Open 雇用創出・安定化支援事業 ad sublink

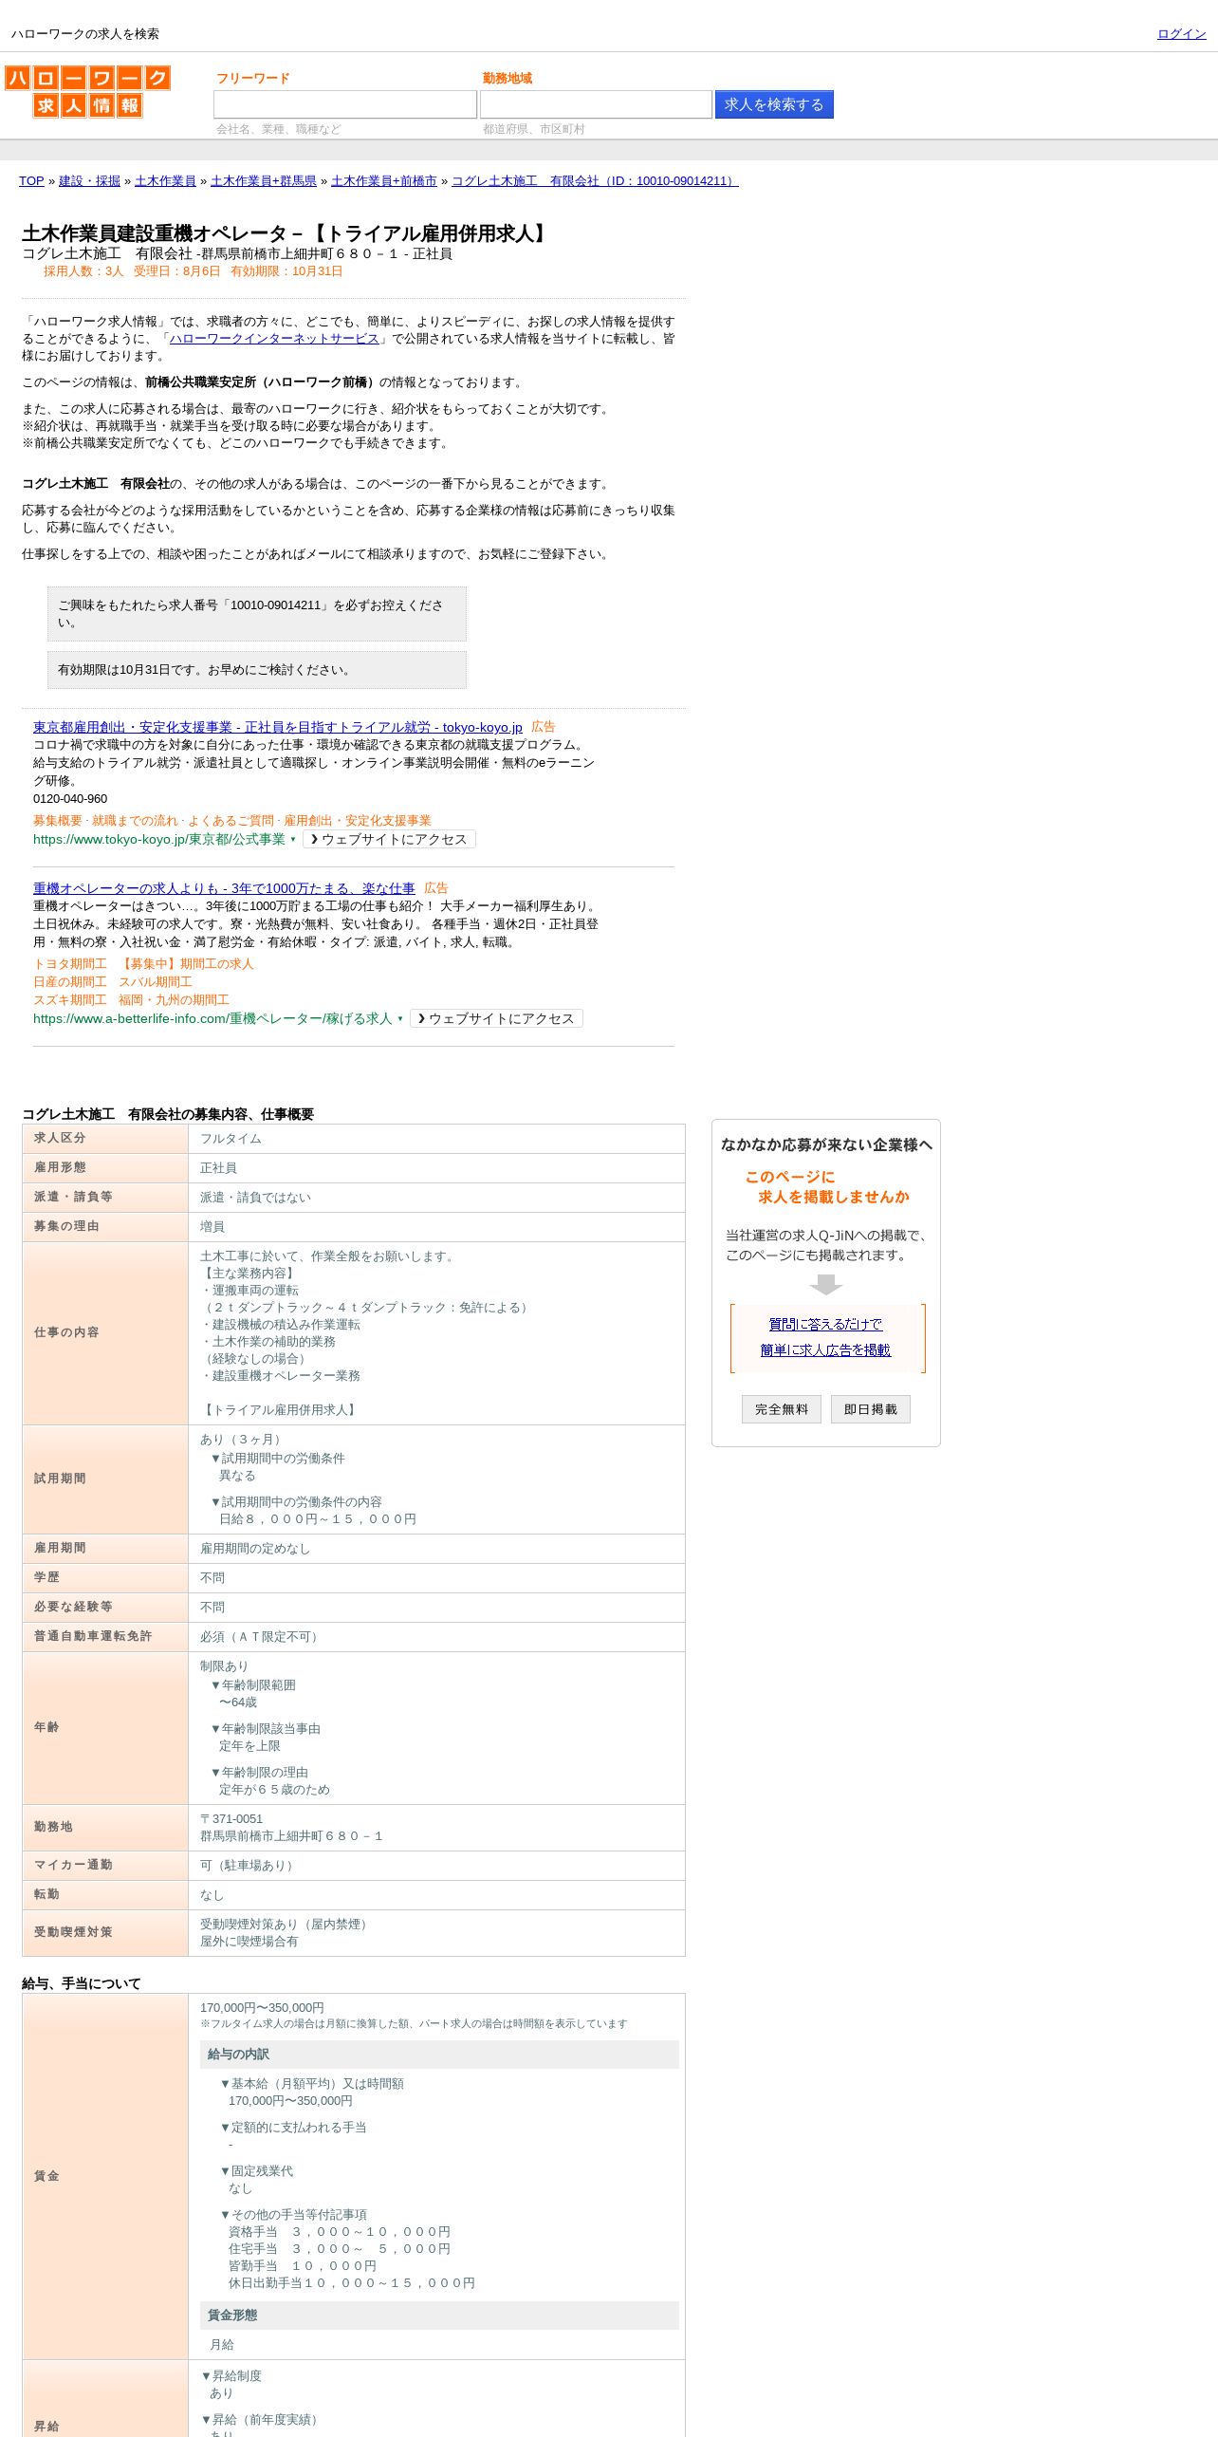(358, 821)
